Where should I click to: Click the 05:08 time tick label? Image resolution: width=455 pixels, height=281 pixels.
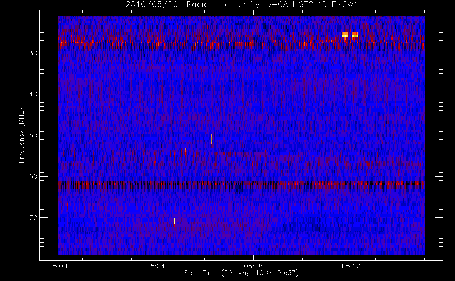(253, 266)
